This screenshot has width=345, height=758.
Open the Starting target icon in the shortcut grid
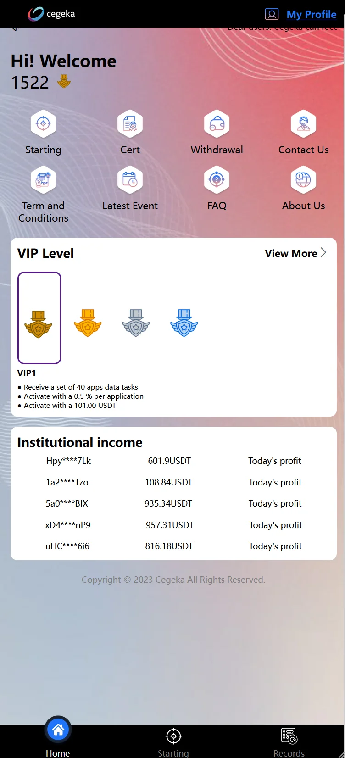tap(43, 124)
